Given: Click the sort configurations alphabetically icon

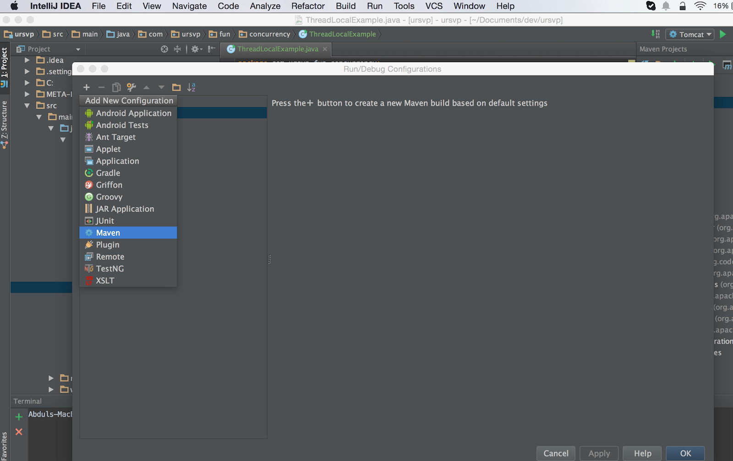Looking at the screenshot, I should [191, 87].
